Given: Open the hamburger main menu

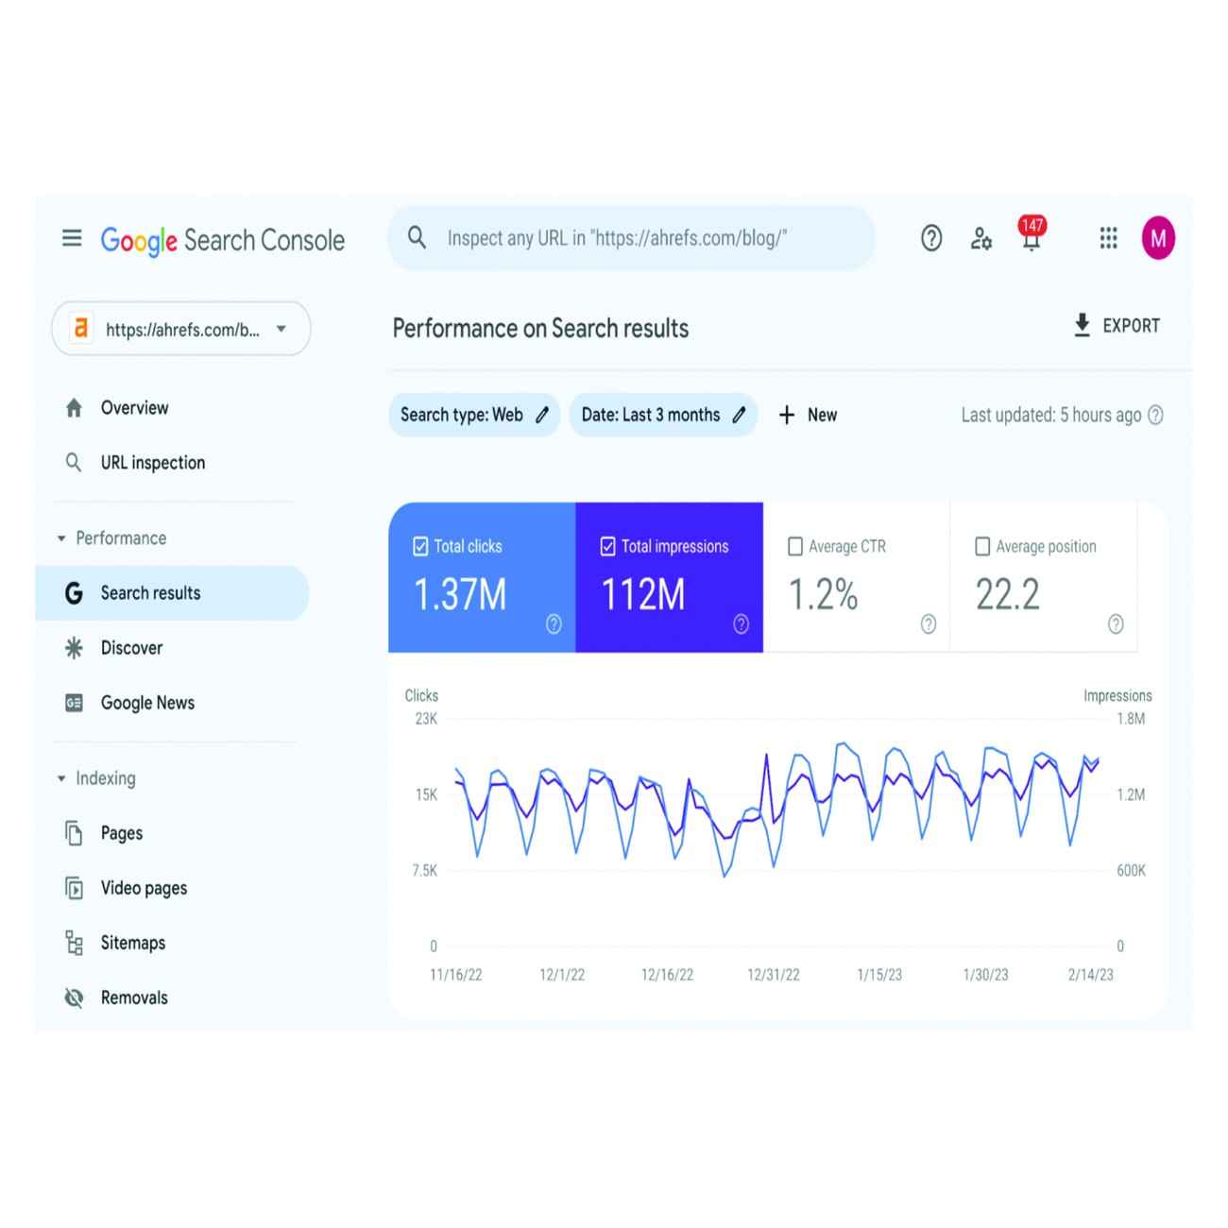Looking at the screenshot, I should click(x=72, y=238).
